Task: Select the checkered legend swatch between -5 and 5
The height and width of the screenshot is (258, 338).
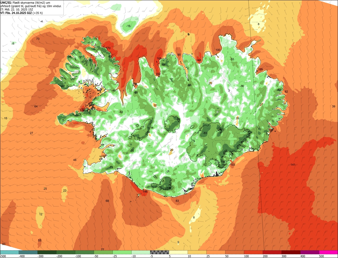Action: (159, 252)
